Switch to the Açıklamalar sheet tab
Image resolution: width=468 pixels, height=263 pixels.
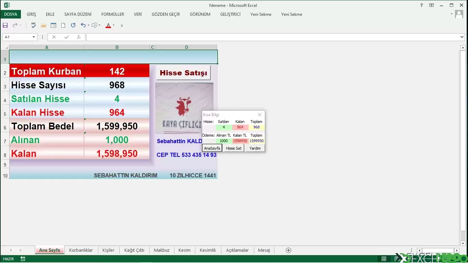tap(237, 250)
